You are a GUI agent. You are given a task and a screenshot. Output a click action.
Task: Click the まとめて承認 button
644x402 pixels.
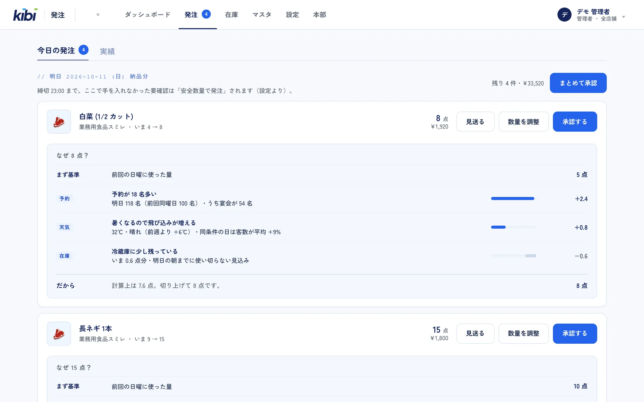tap(578, 83)
